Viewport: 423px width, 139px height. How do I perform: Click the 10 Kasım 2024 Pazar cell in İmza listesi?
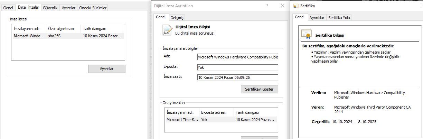[x=102, y=36]
